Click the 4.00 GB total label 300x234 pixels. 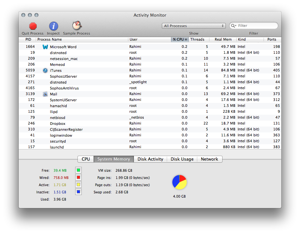[180, 196]
